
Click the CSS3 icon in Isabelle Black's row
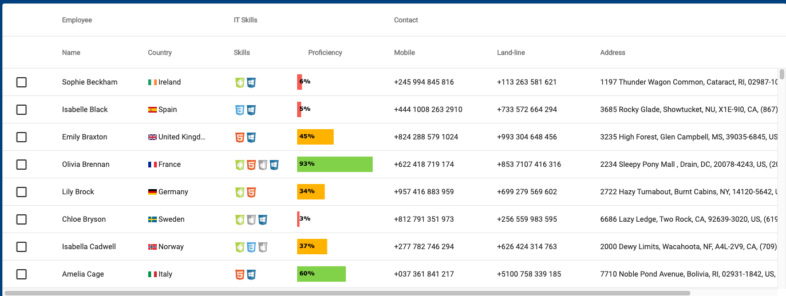coord(240,110)
